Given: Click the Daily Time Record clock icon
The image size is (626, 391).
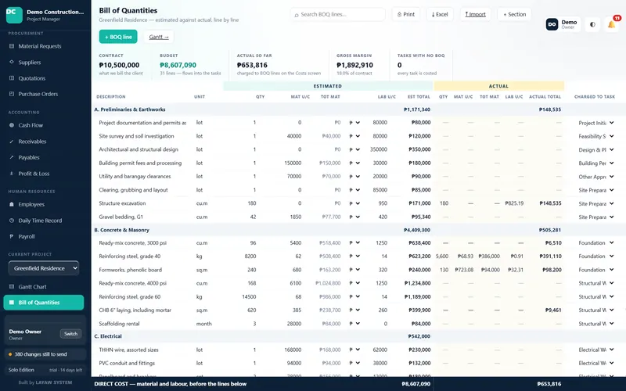Looking at the screenshot, I should click(x=12, y=221).
